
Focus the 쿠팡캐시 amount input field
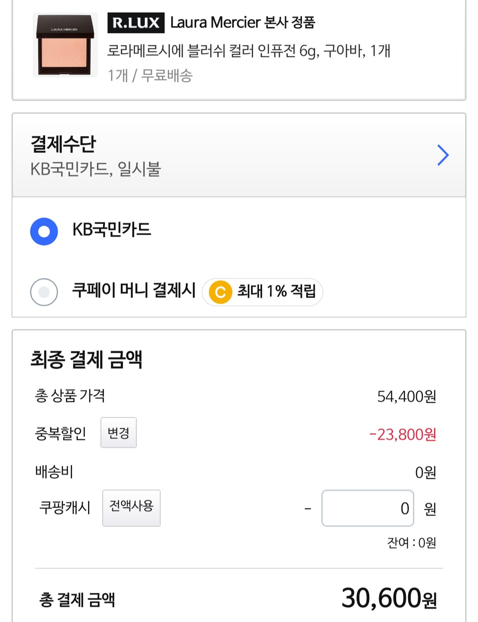point(367,508)
